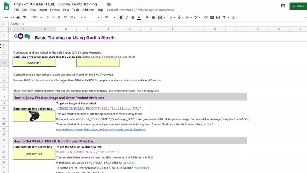Toggle italic formatting
Screen dimensions: 307x173
pyautogui.click(x=127, y=17)
